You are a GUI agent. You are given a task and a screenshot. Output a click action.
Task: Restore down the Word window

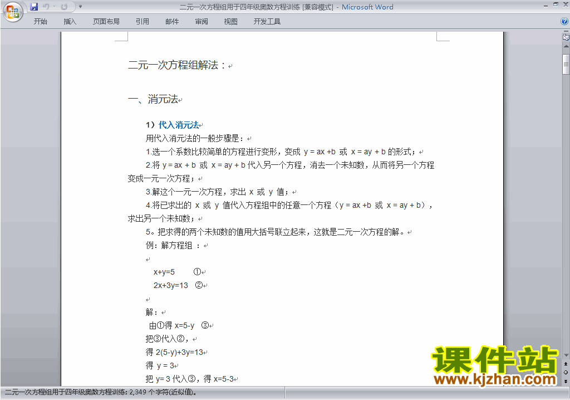point(556,5)
